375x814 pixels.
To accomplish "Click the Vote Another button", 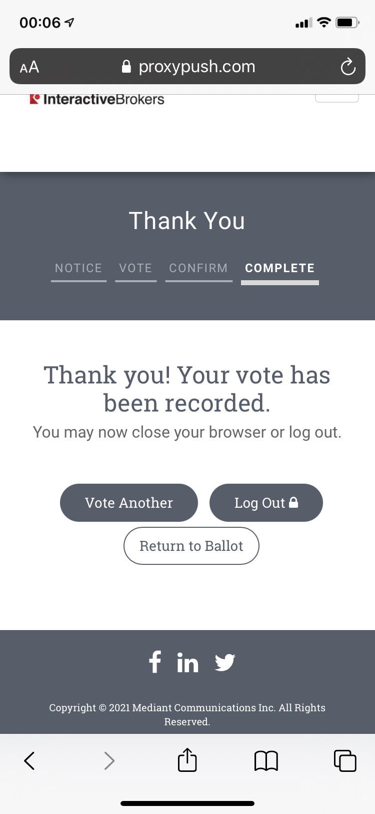I will pyautogui.click(x=129, y=503).
